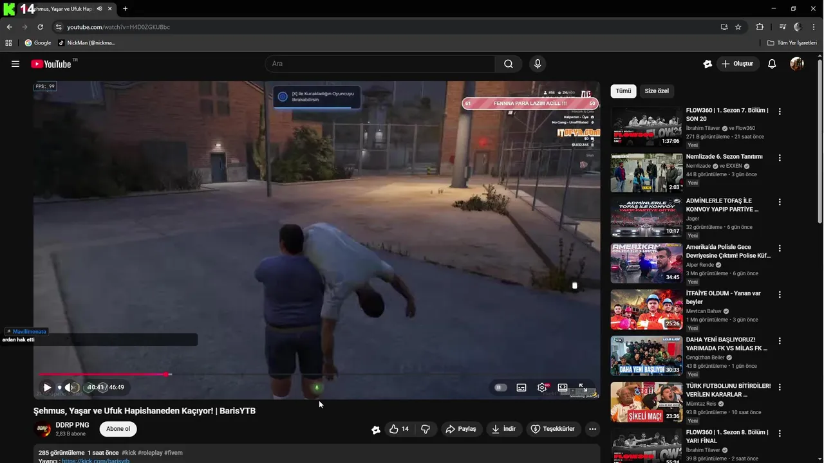Select the Size özel filter chip
The width and height of the screenshot is (824, 463).
pyautogui.click(x=657, y=91)
